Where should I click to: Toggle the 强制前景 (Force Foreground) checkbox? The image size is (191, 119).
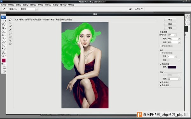(160, 64)
